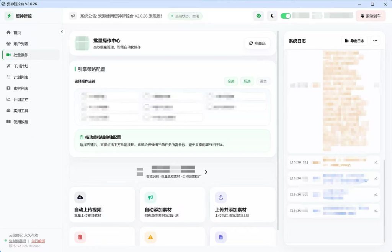Click 导出日志 export log button

354,41
